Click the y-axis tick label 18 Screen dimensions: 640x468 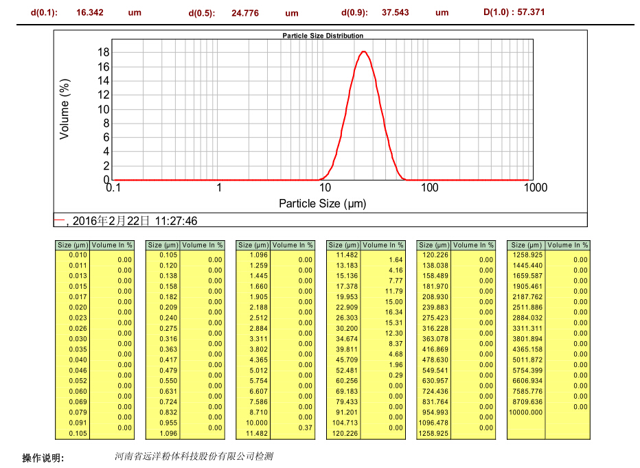click(104, 52)
